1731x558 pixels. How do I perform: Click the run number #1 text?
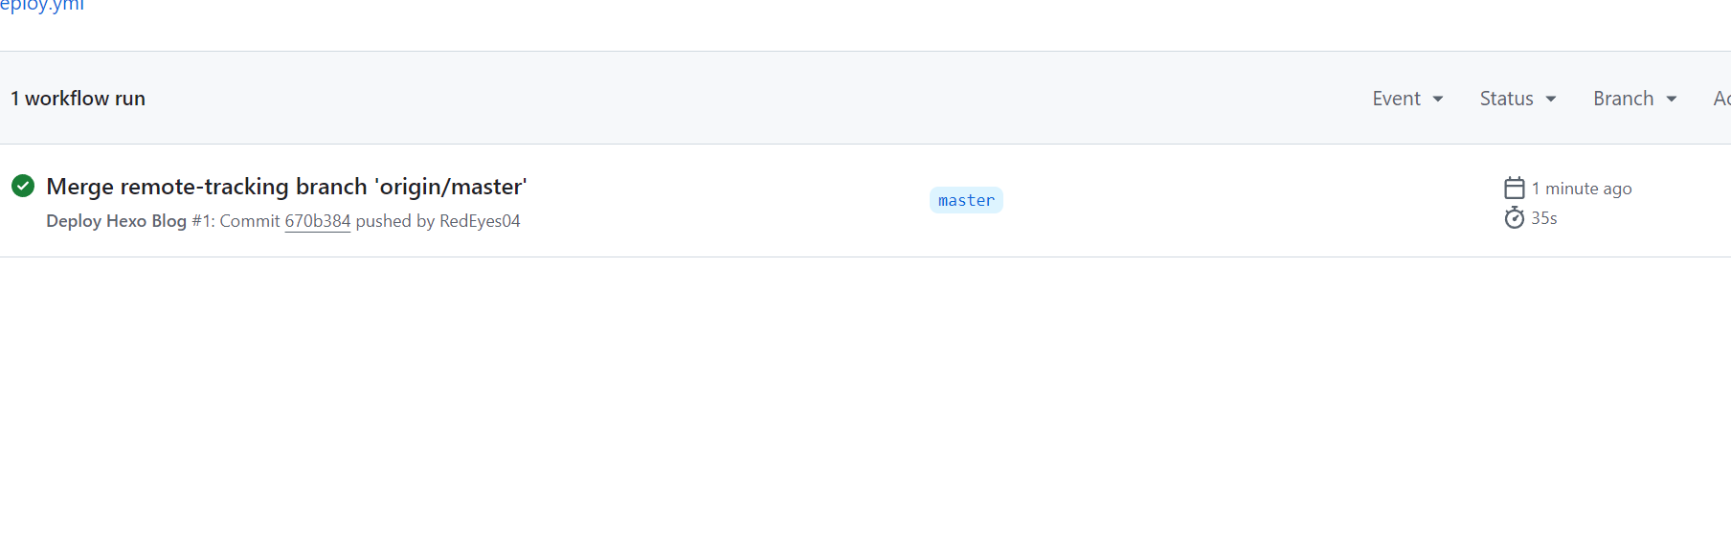point(201,221)
